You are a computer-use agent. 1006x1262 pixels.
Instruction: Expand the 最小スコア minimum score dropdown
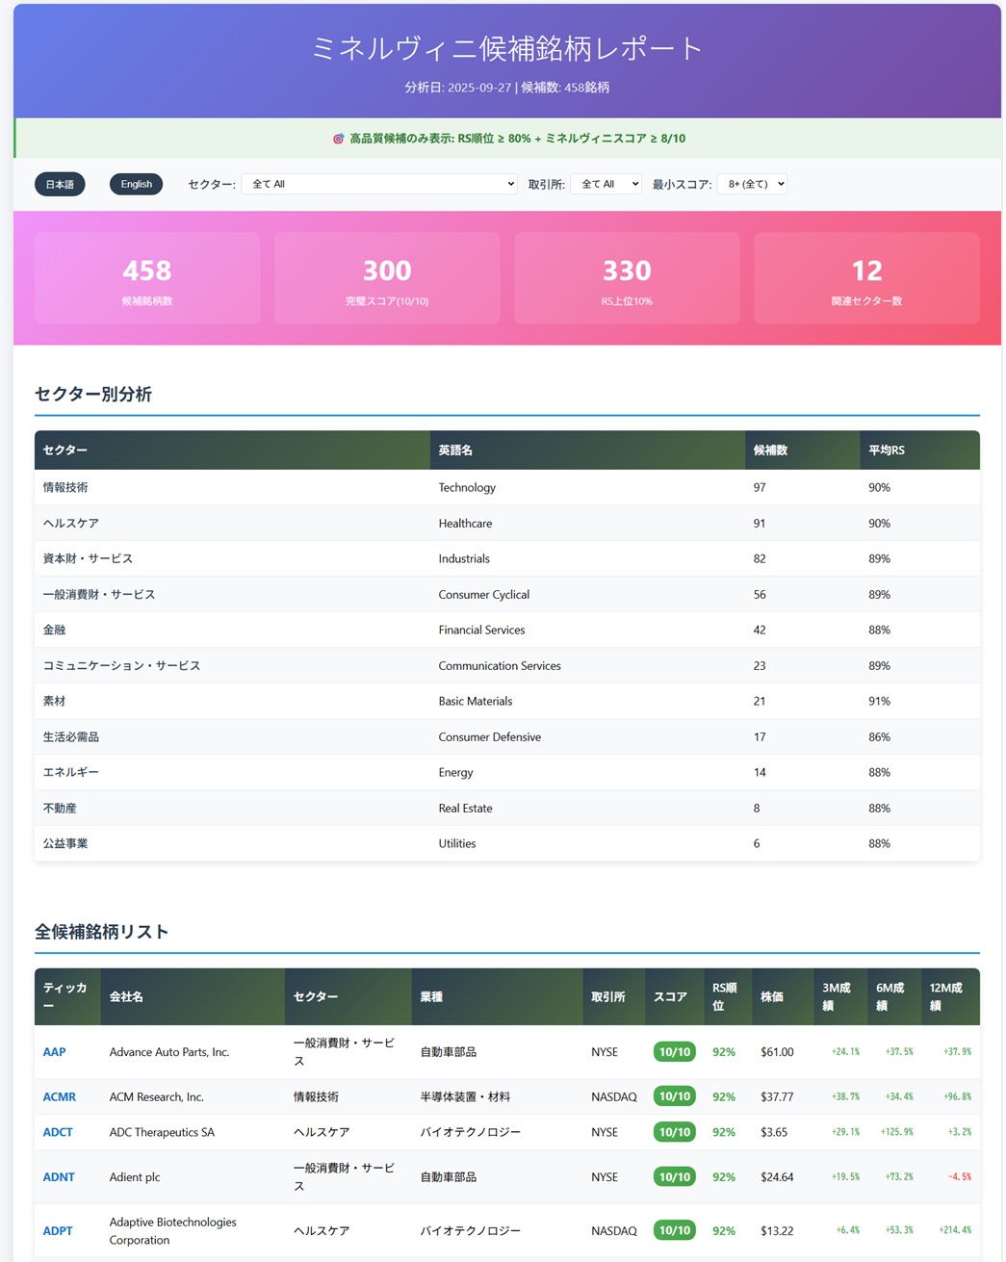[x=752, y=184]
